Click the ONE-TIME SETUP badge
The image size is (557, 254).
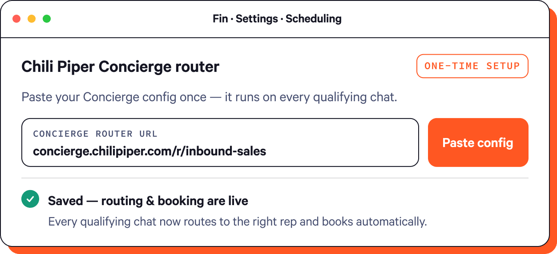pyautogui.click(x=472, y=66)
